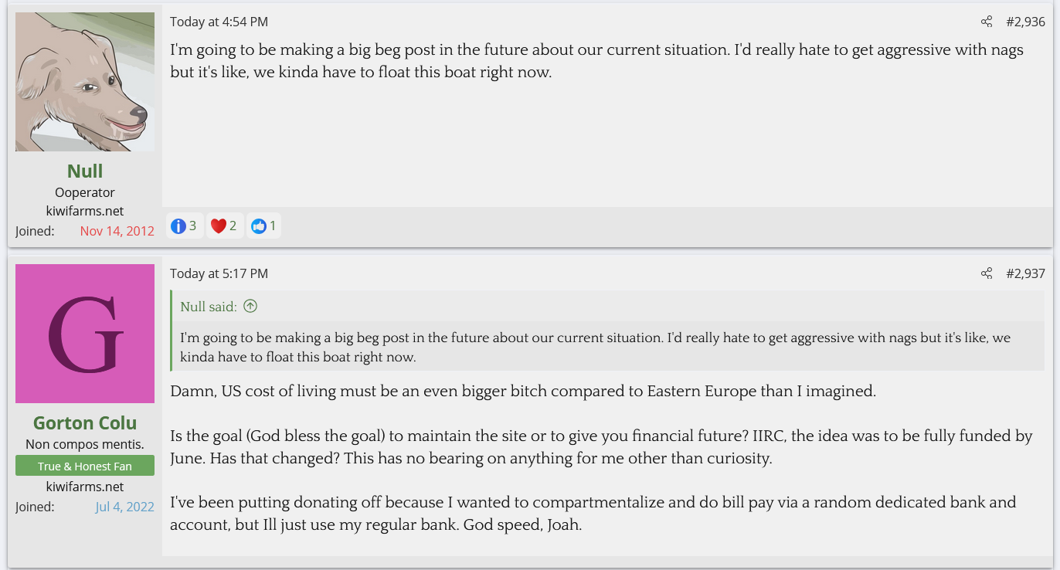The width and height of the screenshot is (1060, 570).
Task: Click the "True & Honest Fan" green badge
Action: click(85, 466)
